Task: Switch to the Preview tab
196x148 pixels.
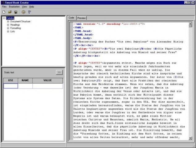Action: pos(81,18)
